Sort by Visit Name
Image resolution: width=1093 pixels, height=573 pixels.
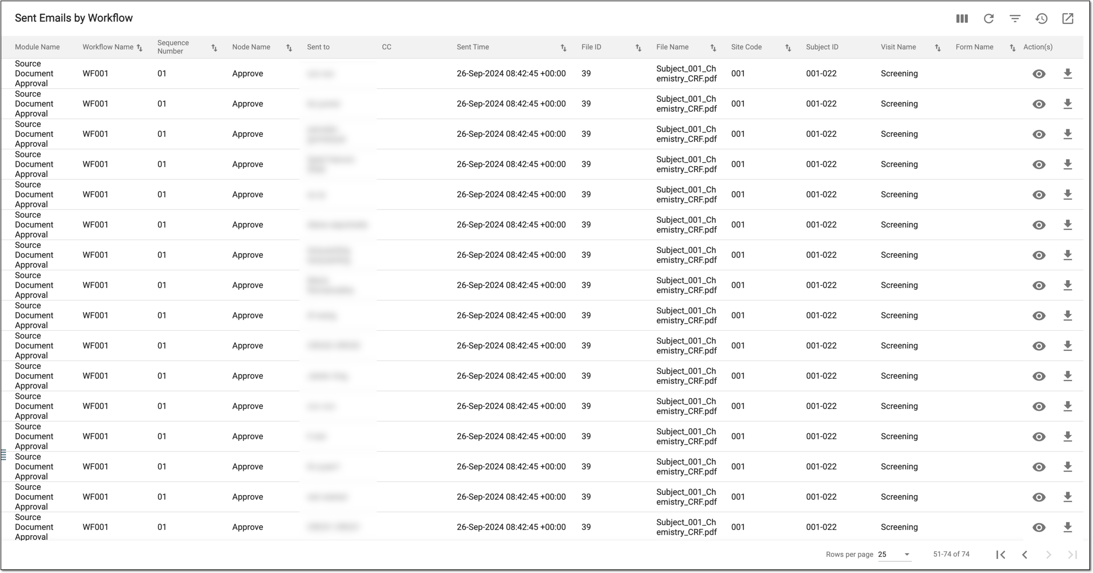(937, 48)
